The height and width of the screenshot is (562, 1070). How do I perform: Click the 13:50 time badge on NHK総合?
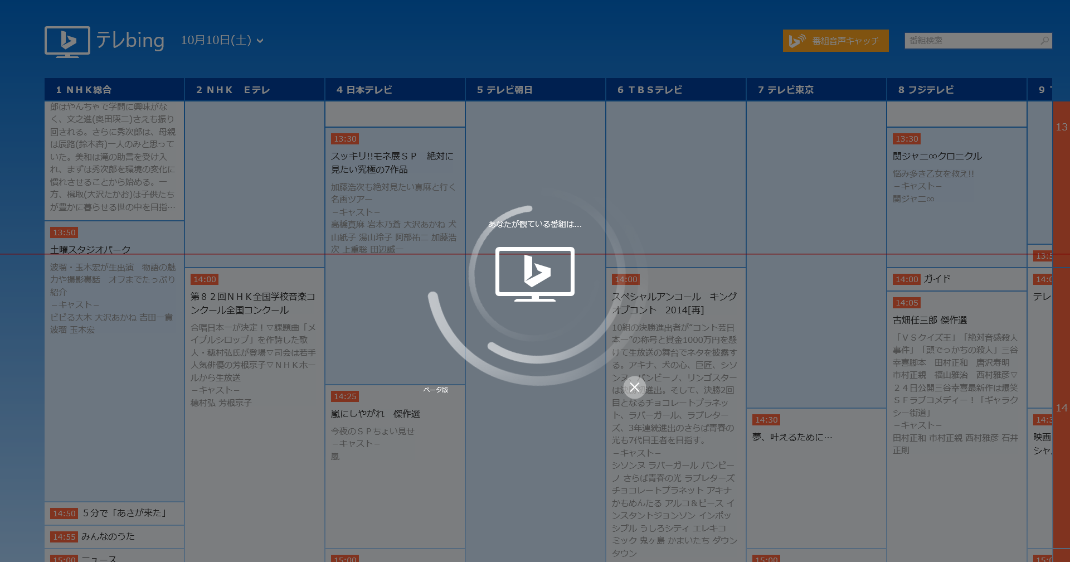(64, 232)
